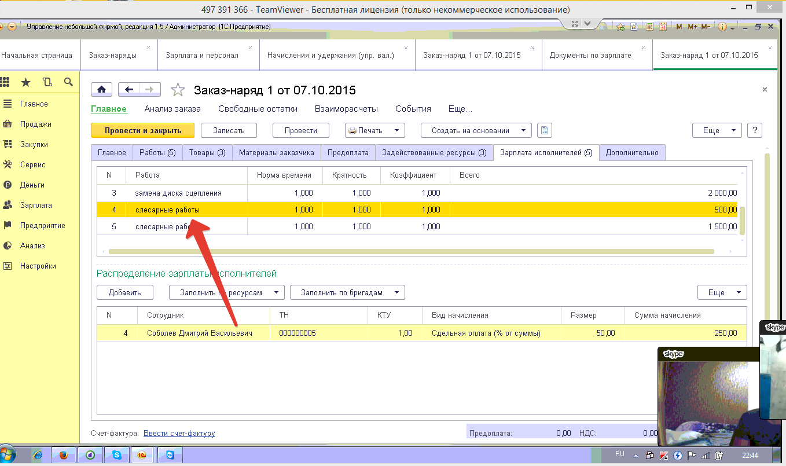Click the Провести и закрыть button
The width and height of the screenshot is (786, 466).
click(x=142, y=130)
